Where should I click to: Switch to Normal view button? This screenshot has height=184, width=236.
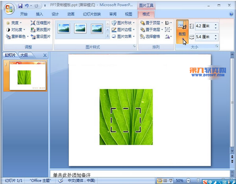click(160, 181)
